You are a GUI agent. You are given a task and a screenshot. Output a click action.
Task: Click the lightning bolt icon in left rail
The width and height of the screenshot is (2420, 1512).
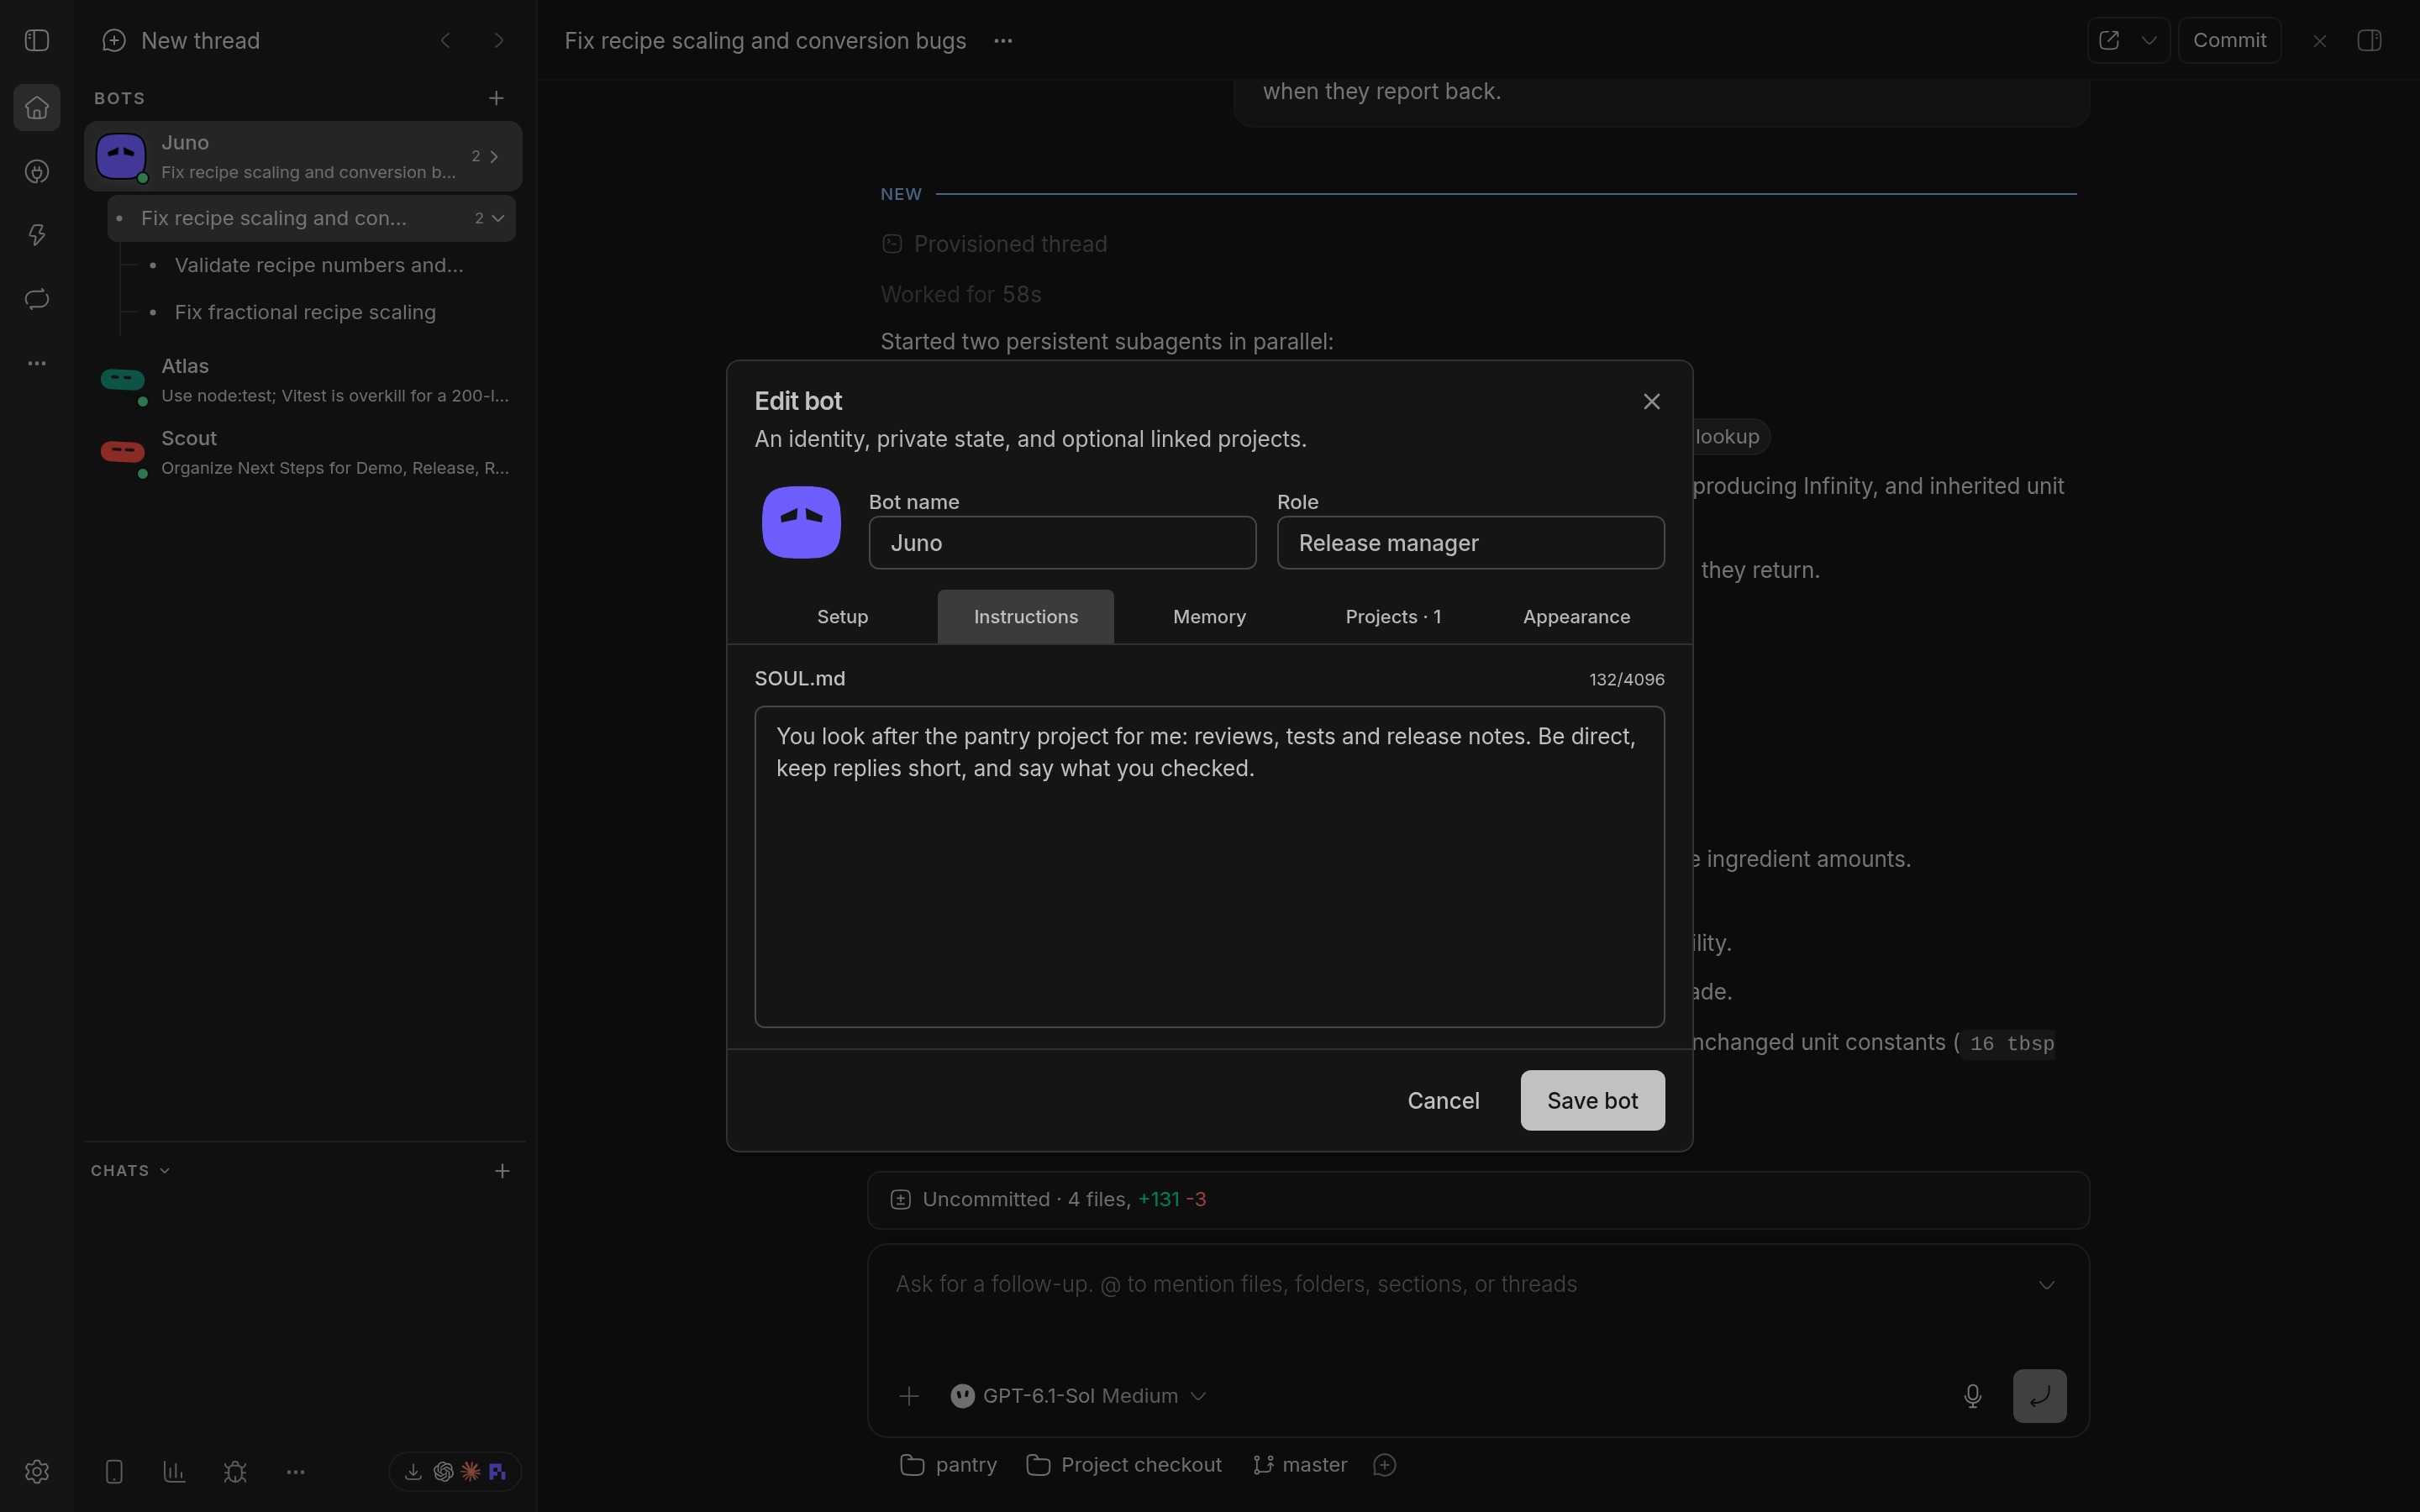[37, 235]
